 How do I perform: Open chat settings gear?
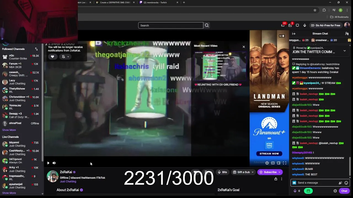click(x=335, y=191)
